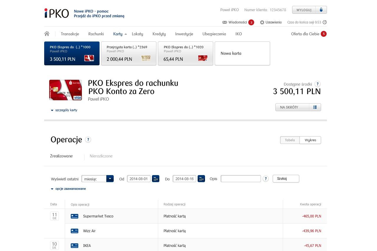
Task: Click the Rodzaj operacji column header
Action: (x=174, y=205)
